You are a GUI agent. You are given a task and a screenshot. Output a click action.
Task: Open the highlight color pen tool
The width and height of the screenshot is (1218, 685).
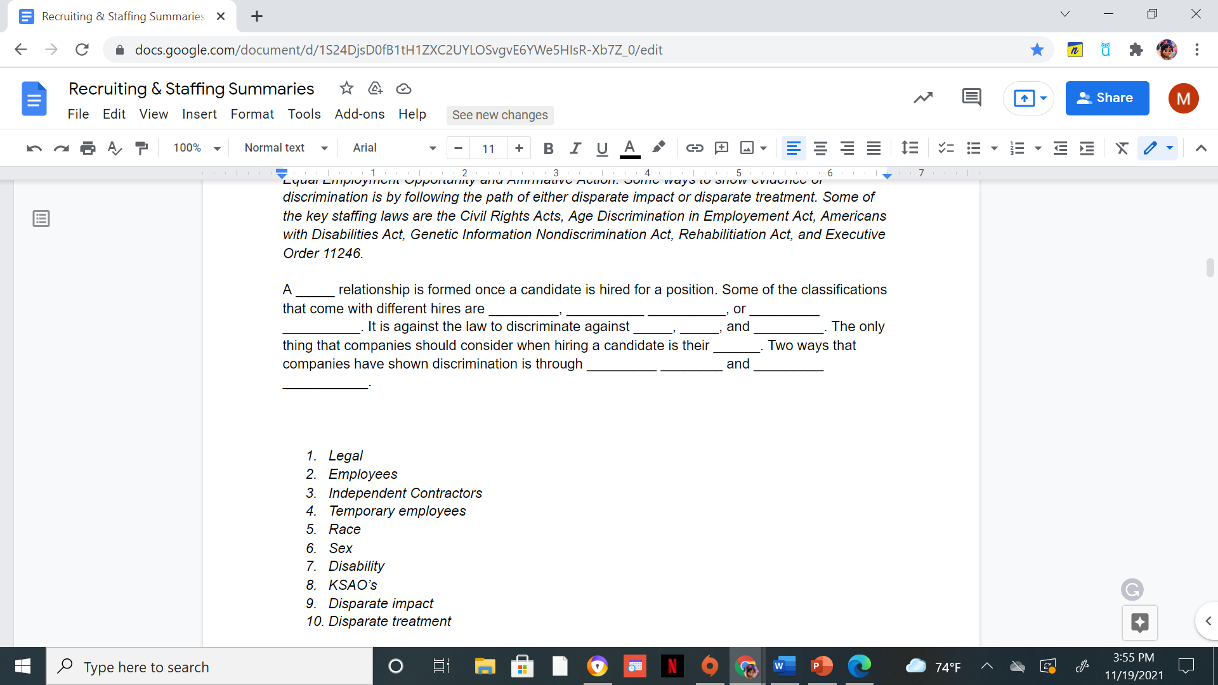tap(658, 147)
